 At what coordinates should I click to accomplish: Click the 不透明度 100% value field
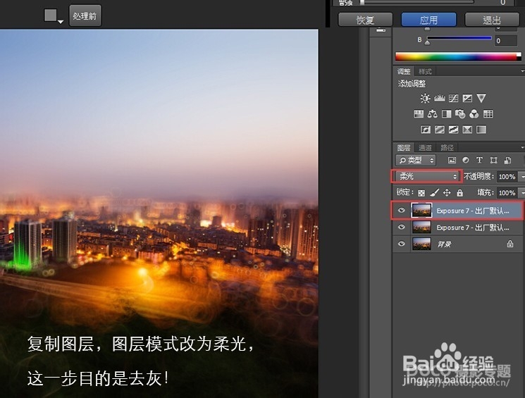coord(507,176)
